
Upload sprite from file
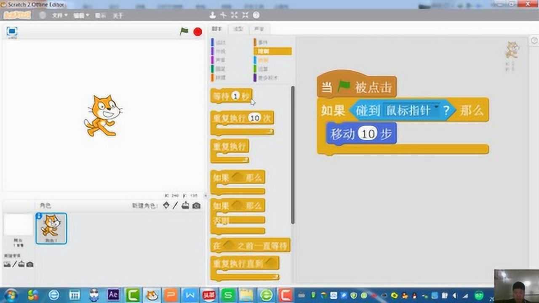click(x=186, y=205)
